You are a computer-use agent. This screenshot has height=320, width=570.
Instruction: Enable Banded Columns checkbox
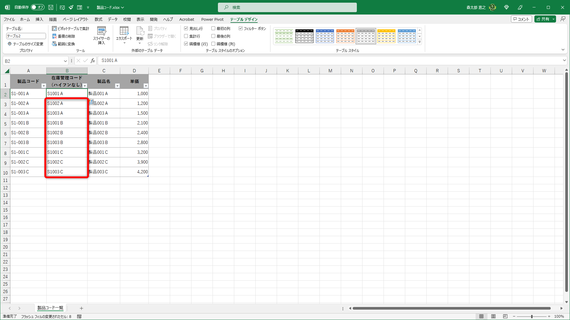[213, 44]
